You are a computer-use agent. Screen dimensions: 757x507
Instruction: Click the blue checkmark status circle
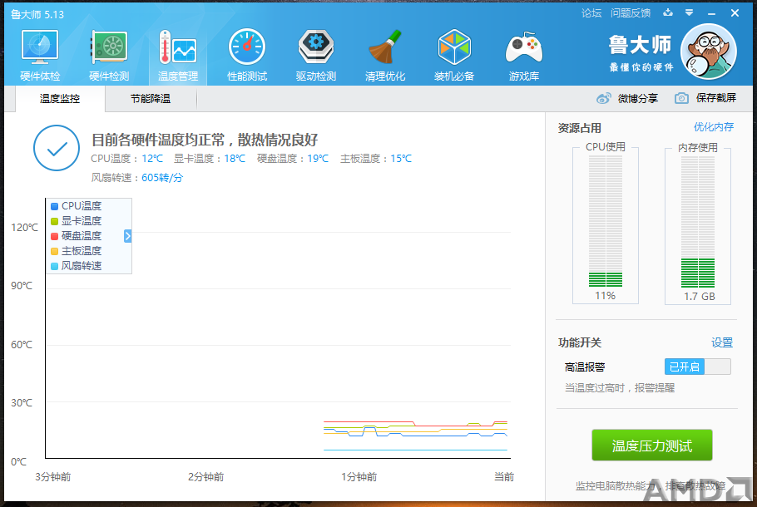[57, 148]
